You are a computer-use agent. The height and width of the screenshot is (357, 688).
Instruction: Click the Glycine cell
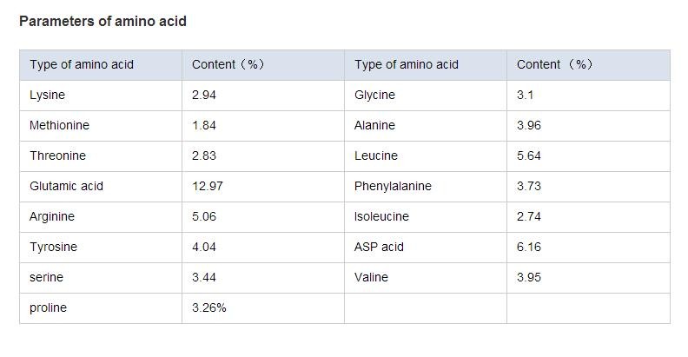(x=374, y=95)
